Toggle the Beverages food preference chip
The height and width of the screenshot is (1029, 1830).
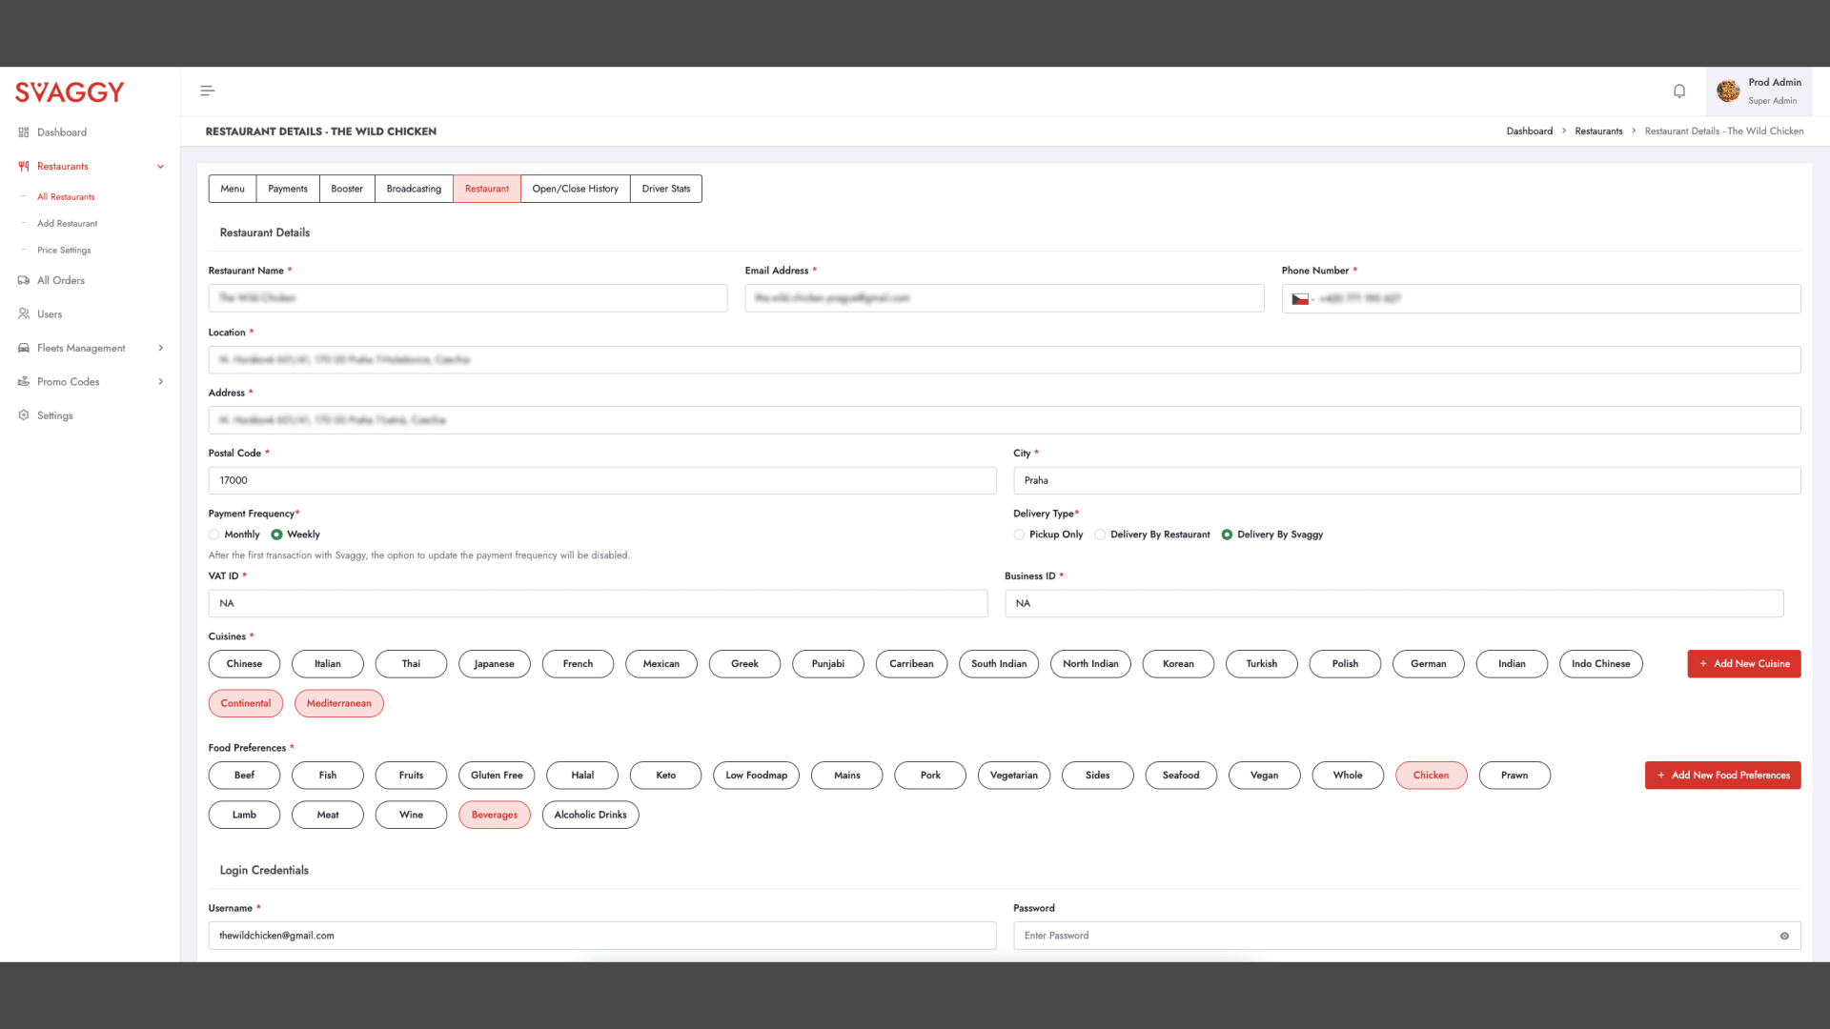[495, 815]
